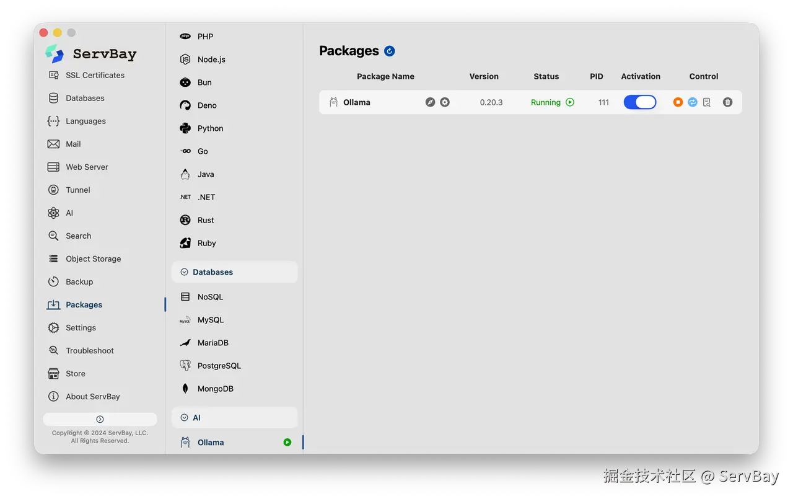Open Web Server in the sidebar
793x499 pixels.
tap(87, 167)
